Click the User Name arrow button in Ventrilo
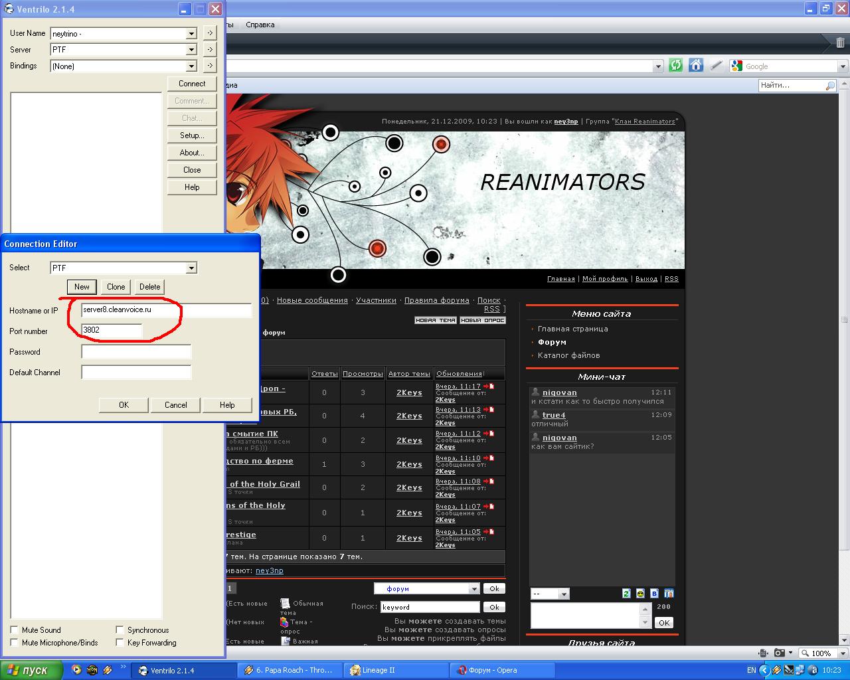Screen dimensions: 850x680 point(209,33)
